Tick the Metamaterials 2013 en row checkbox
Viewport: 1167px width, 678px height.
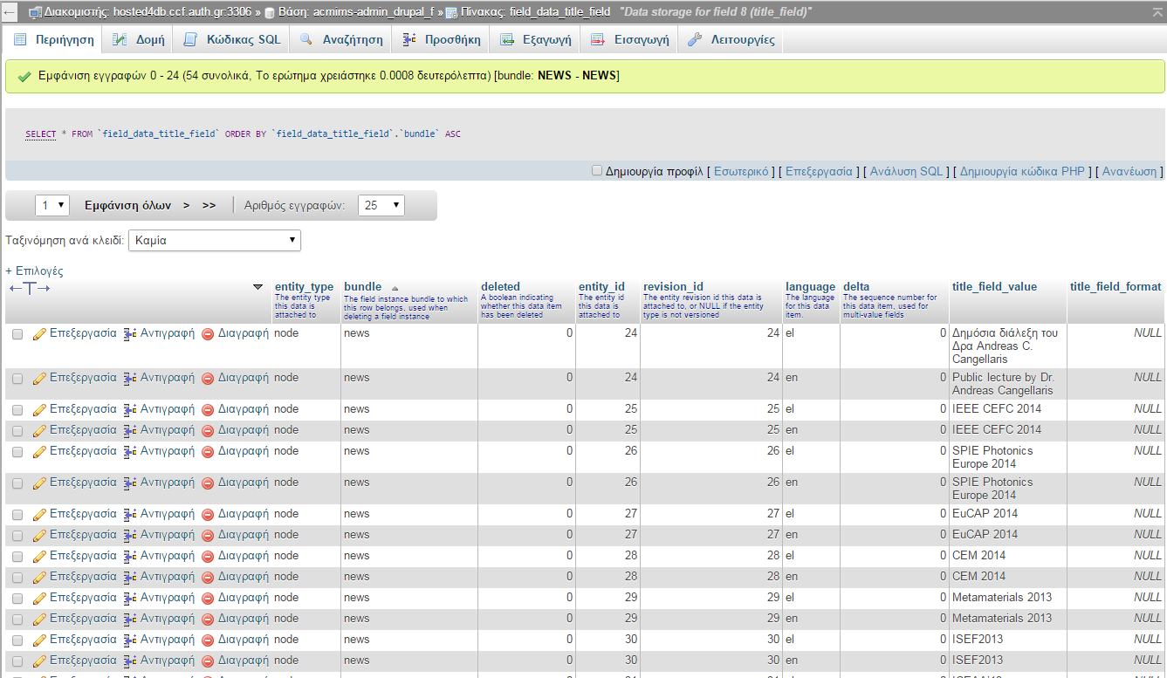click(17, 620)
